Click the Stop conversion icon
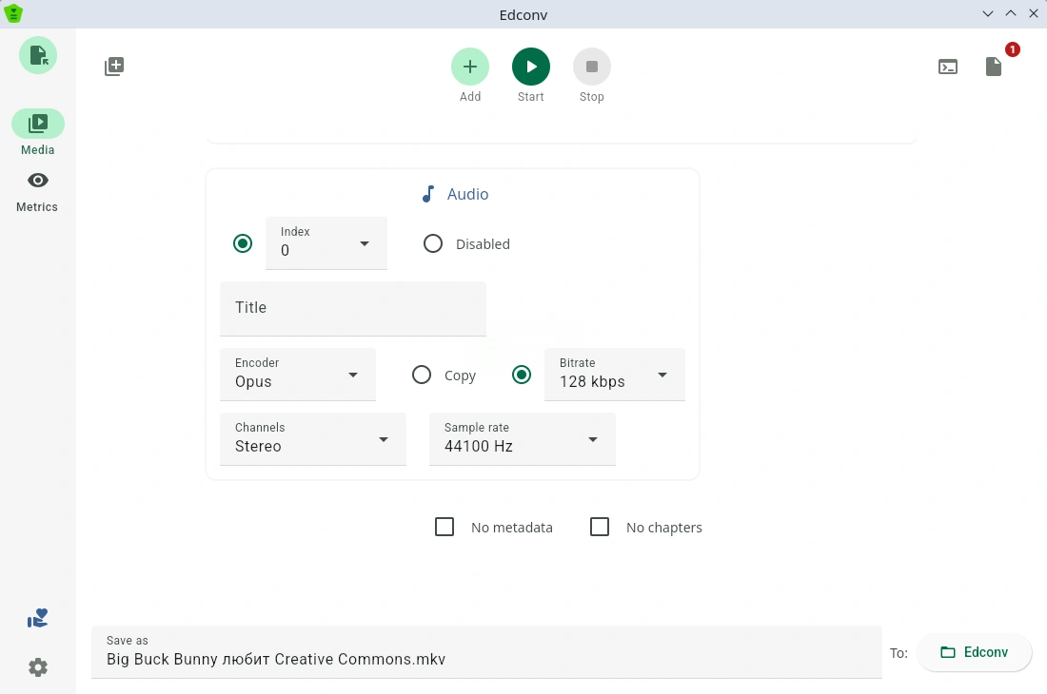Viewport: 1047px width, 694px height. click(x=591, y=67)
